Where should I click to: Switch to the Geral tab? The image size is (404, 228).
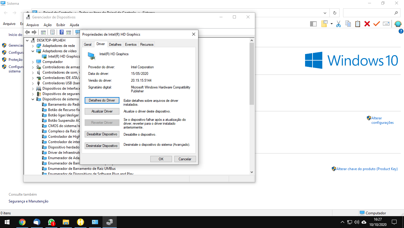88,45
